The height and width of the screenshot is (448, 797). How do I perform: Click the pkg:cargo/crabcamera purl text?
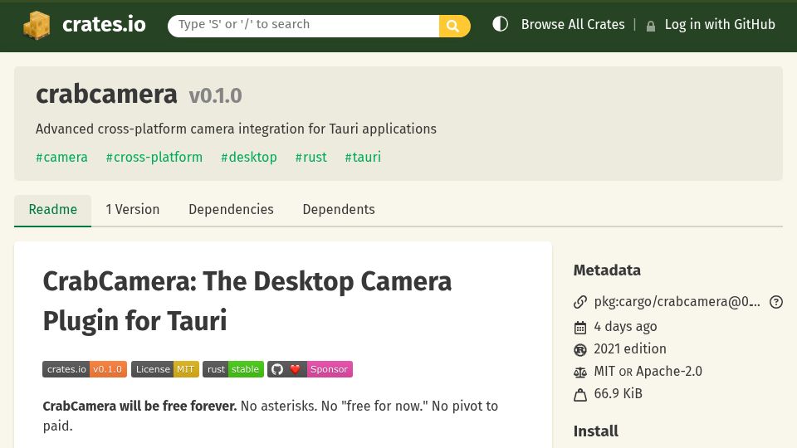click(677, 302)
